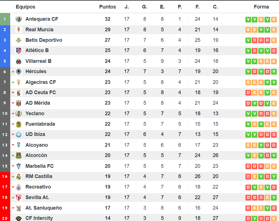
Task: Click the Alcorcón yellow badge icon
Action: (x=18, y=155)
